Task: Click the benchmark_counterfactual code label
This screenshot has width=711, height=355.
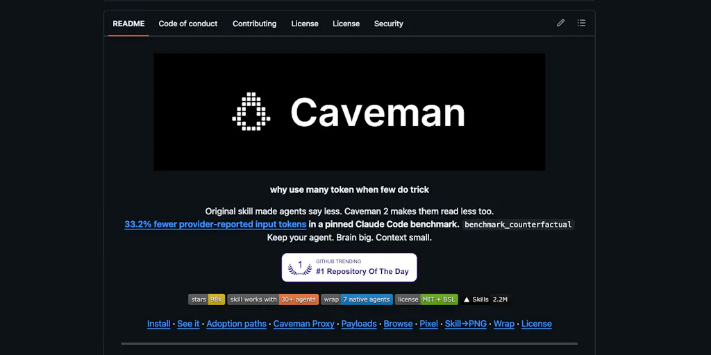Action: click(518, 225)
